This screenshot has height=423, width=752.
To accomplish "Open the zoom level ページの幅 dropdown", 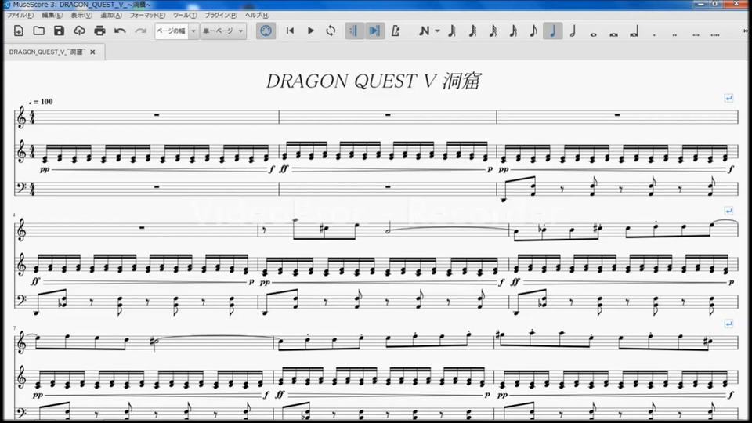I will click(x=176, y=31).
